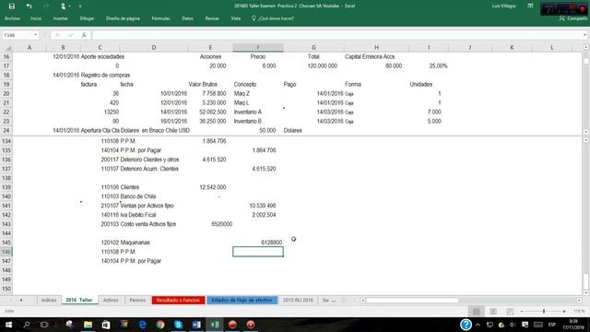Switch to the Fórmulas tab
The height and width of the screenshot is (332, 590).
160,18
